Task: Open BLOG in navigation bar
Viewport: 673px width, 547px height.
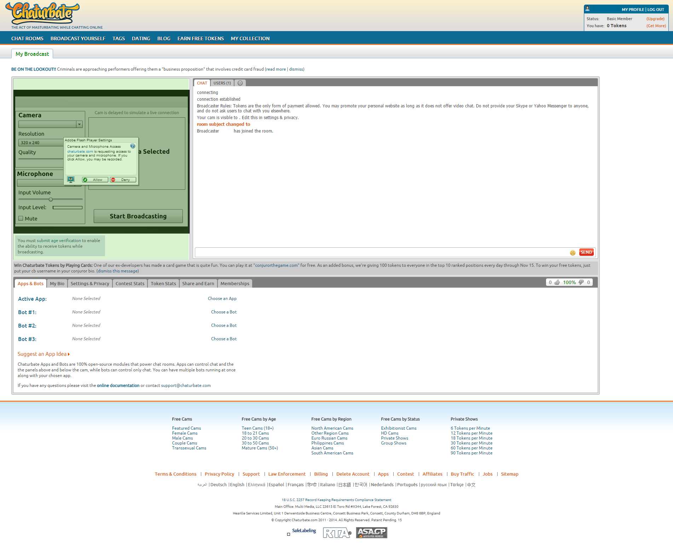Action: click(x=164, y=39)
